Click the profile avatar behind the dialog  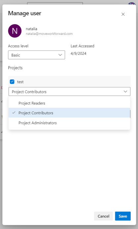tap(132, 4)
